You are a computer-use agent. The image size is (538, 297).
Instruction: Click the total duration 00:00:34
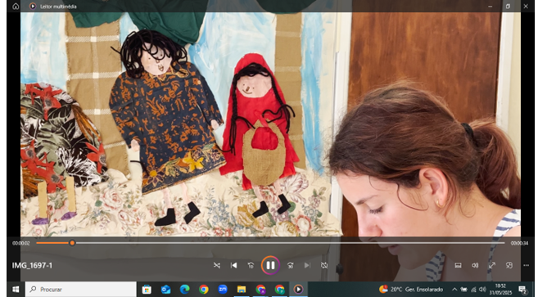(519, 243)
